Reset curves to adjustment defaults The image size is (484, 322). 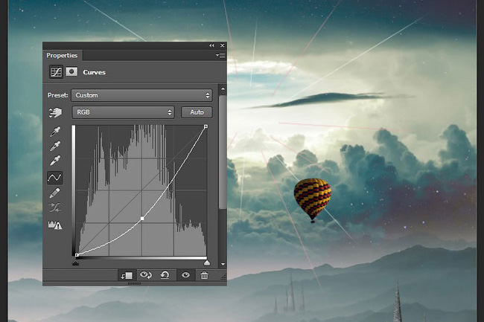click(165, 275)
